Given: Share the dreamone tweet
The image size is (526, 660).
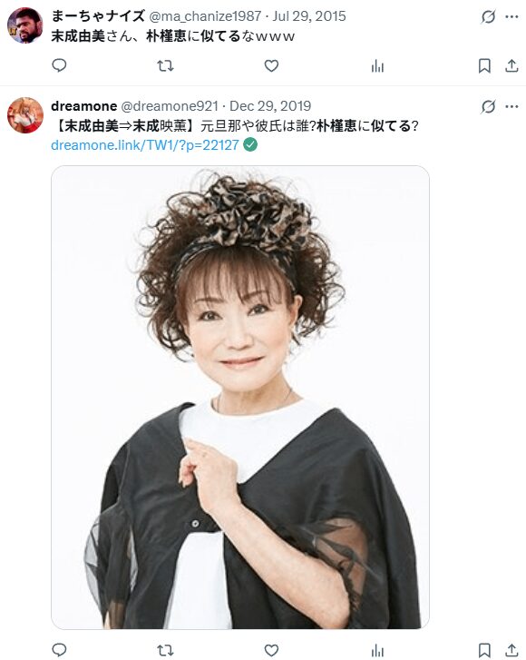Looking at the screenshot, I should 511,650.
